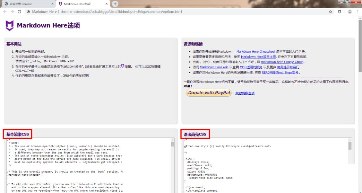This screenshot has height=193, width=362.
Task: Open the README的Next Steps部分 link
Action: 280,73
